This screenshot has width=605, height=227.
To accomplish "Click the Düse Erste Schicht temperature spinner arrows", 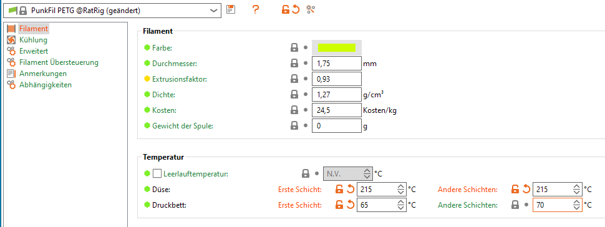I will (400, 189).
